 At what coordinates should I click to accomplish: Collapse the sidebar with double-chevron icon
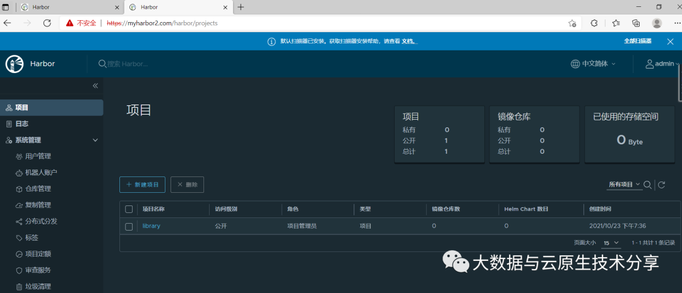[x=95, y=86]
